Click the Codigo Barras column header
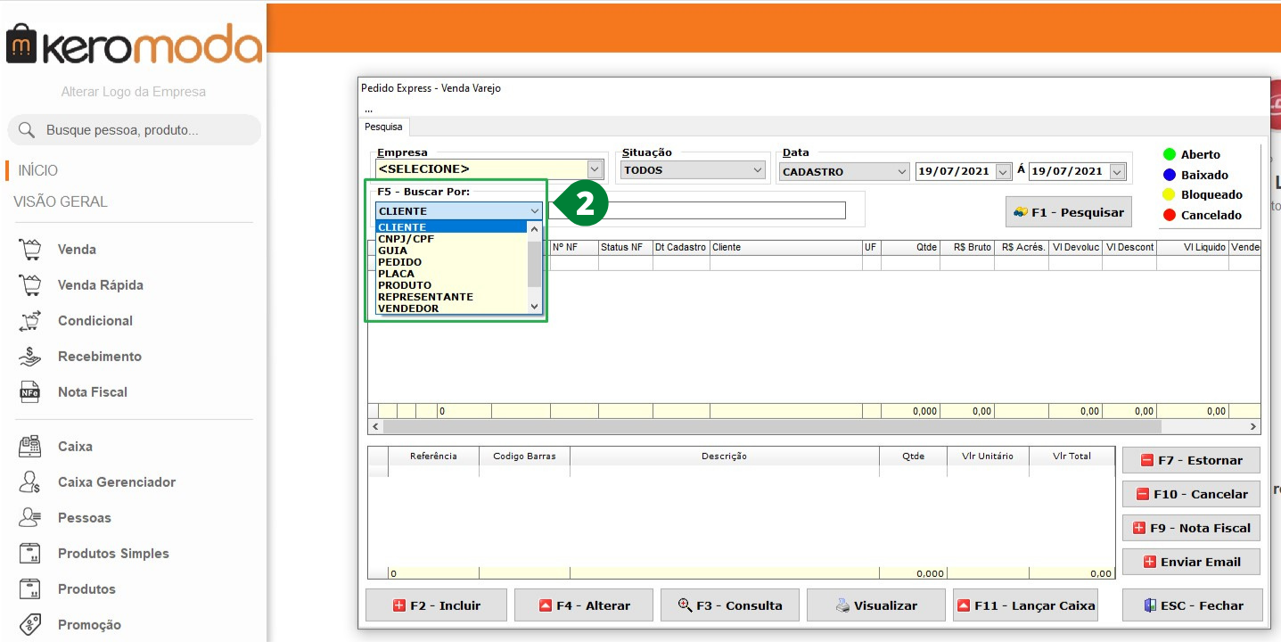The height and width of the screenshot is (642, 1281). point(524,456)
